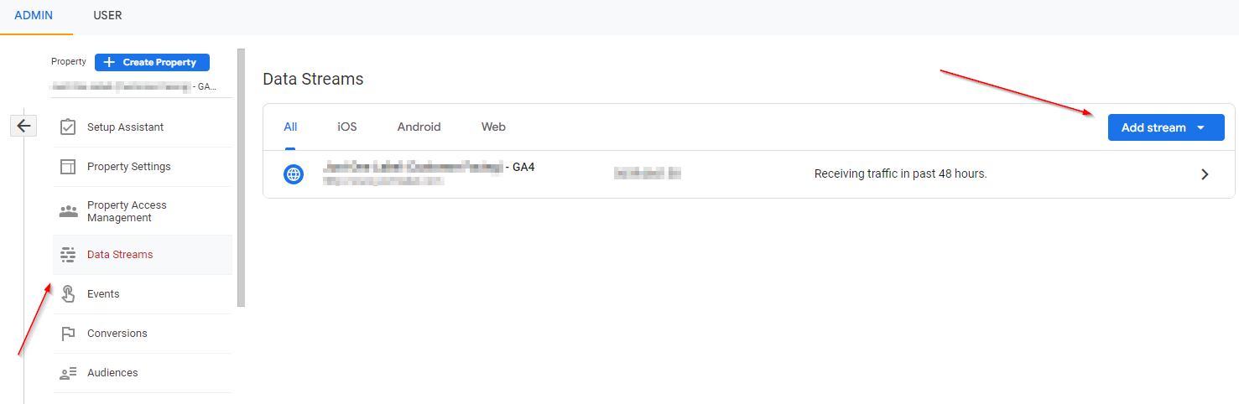1239x404 pixels.
Task: Filter streams by the Android tab
Action: pos(419,127)
